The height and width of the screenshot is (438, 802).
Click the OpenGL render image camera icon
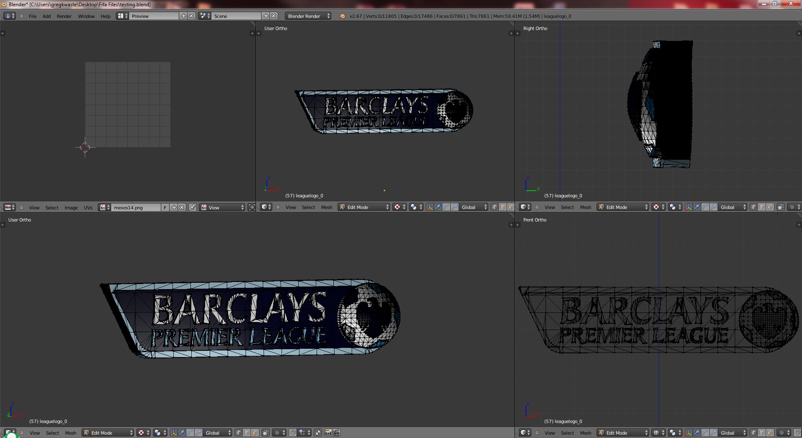[x=328, y=433]
